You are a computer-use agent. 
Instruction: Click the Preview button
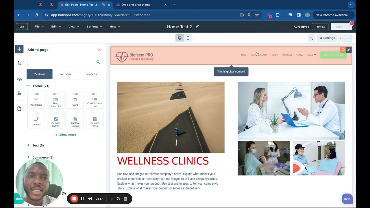click(320, 27)
